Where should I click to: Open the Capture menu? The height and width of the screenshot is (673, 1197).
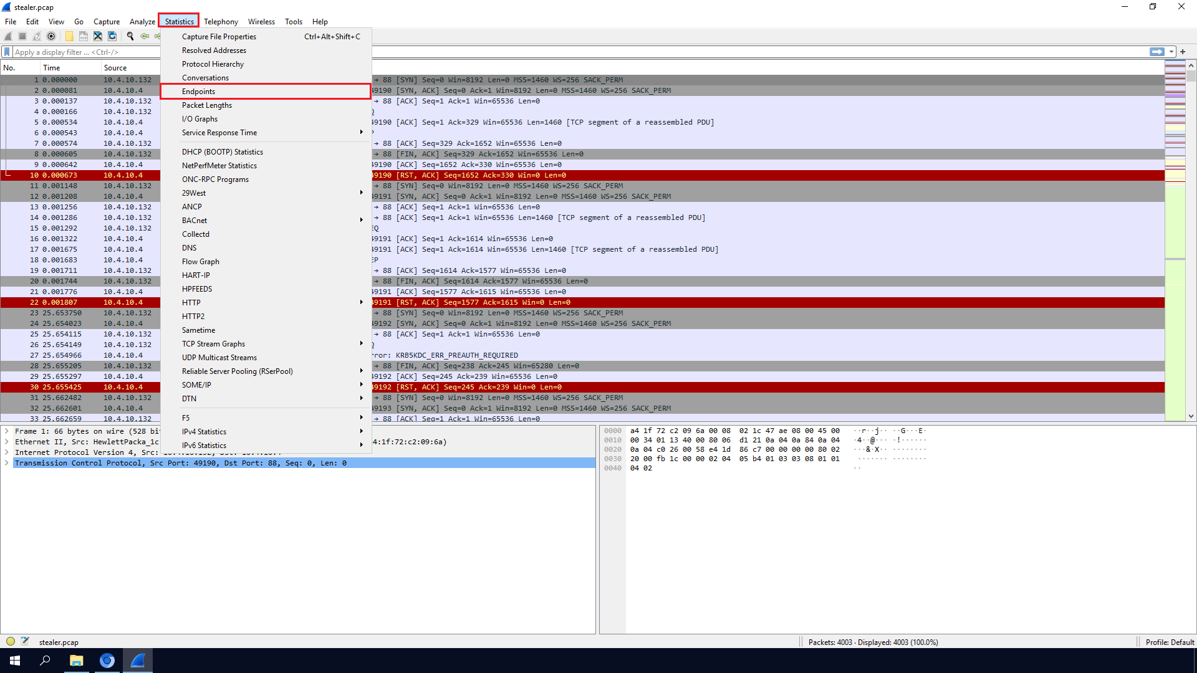[107, 21]
